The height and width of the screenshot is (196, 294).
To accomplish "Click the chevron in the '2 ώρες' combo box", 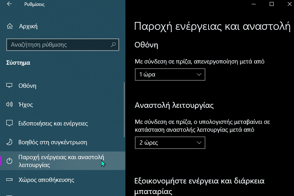I will [199, 143].
